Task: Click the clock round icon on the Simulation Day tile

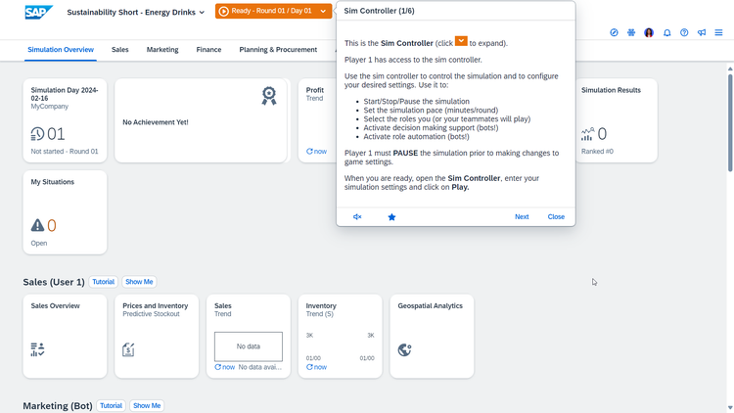Action: [x=37, y=134]
